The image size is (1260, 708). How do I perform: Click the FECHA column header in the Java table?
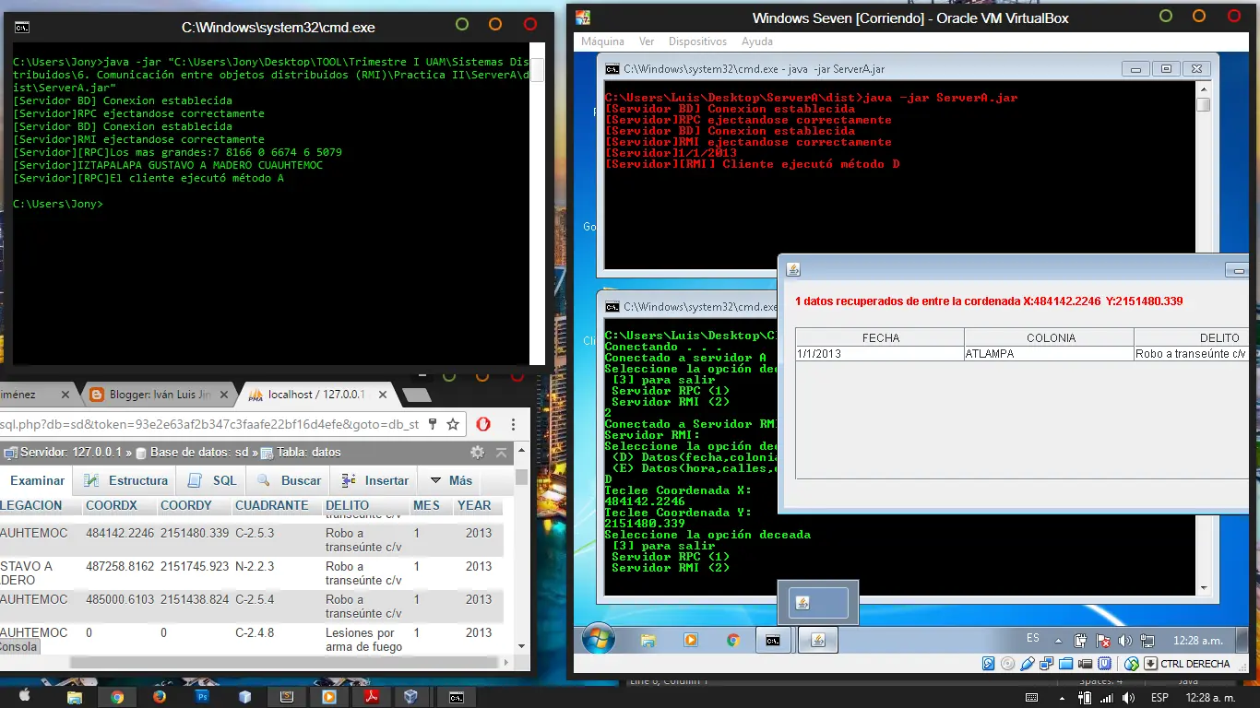point(880,337)
